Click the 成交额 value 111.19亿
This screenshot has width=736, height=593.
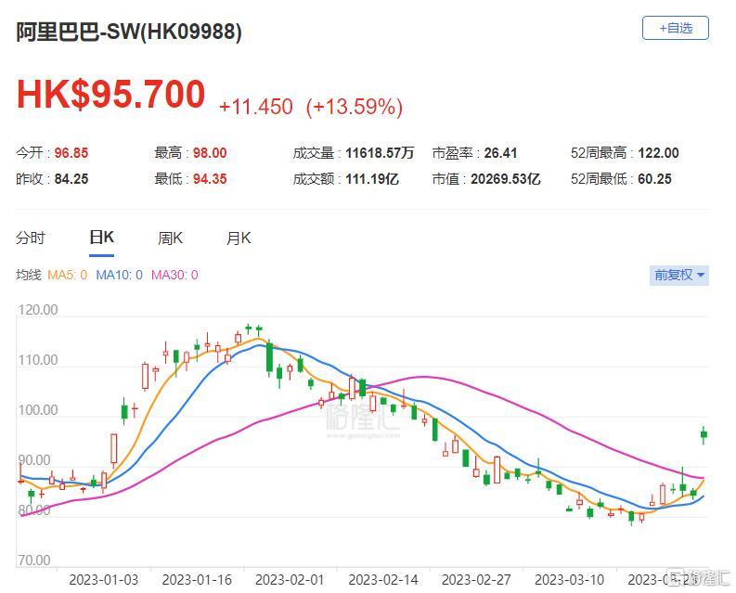[372, 179]
